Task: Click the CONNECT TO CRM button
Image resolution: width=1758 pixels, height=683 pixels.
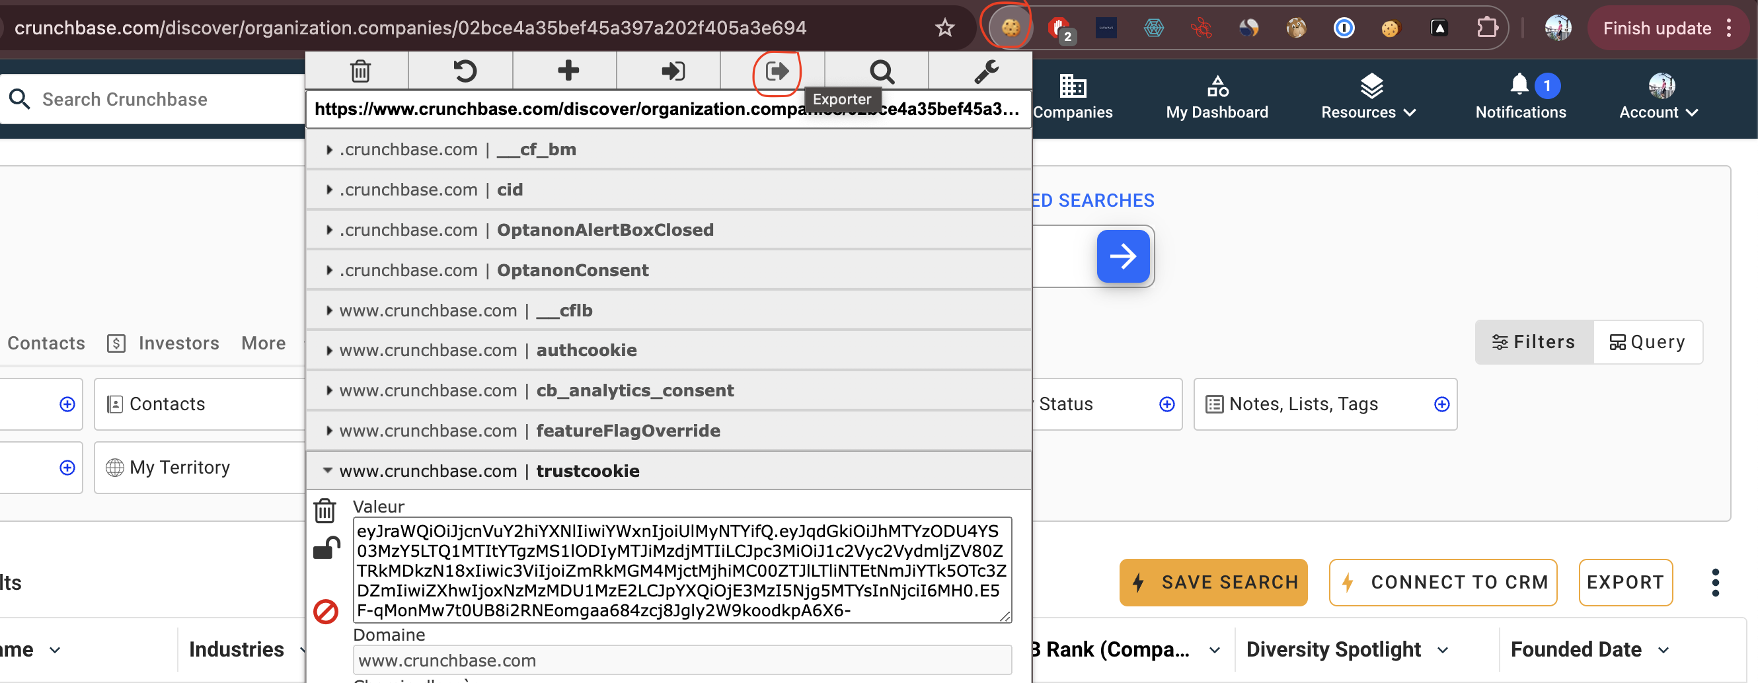Action: pos(1442,582)
